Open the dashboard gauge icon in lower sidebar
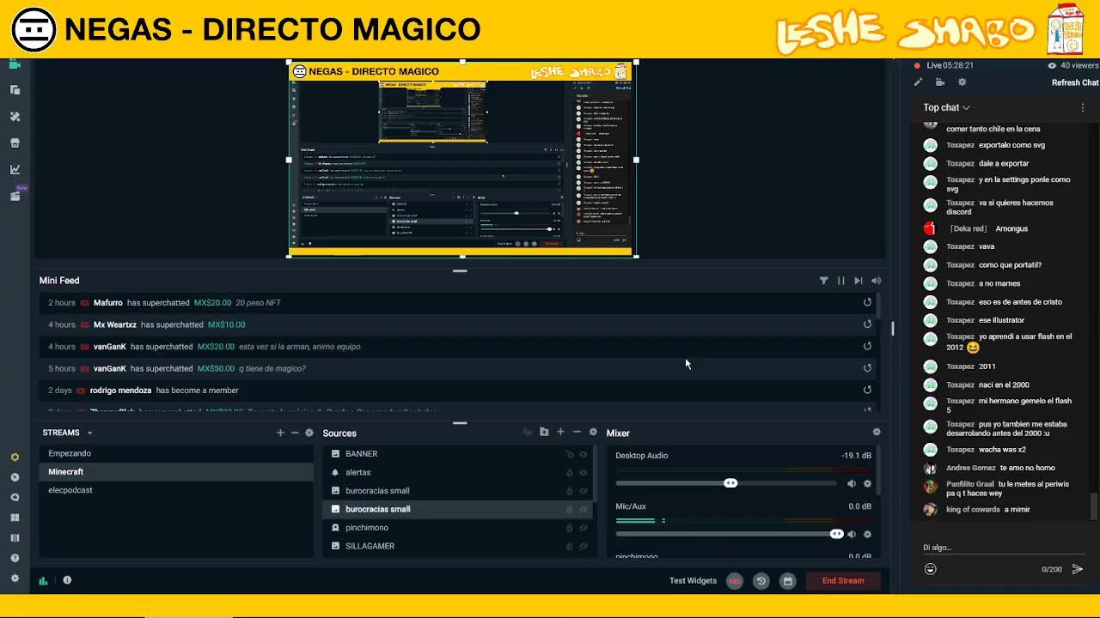Screen dimensions: 1100x618 click(x=15, y=477)
